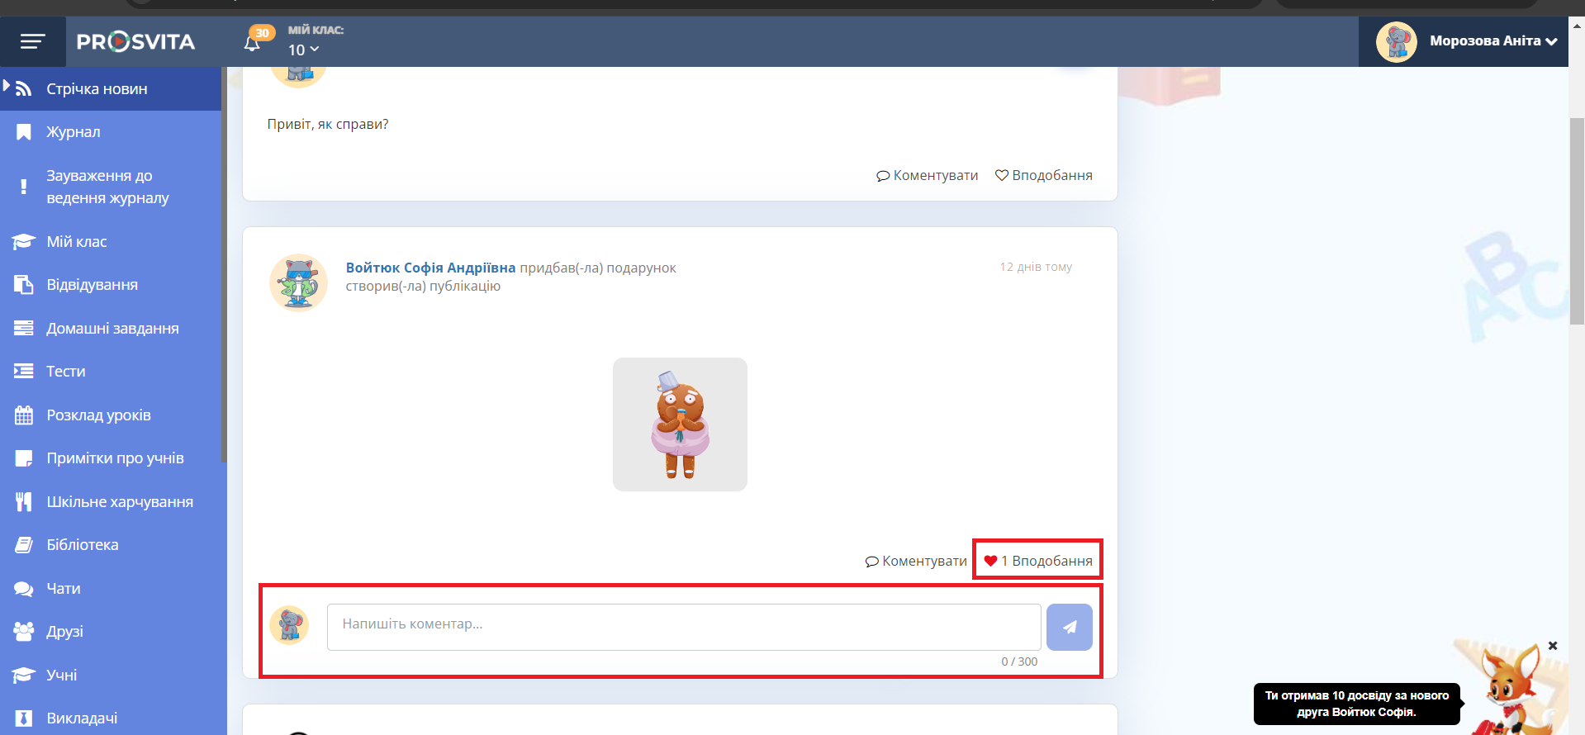Screen dimensions: 1585x735
Task: Click the gingerbread gift image thumbnail
Action: click(680, 424)
